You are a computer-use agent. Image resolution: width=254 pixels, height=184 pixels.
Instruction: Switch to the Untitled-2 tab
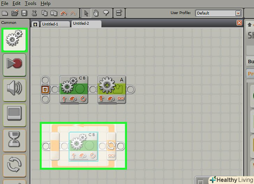click(86, 24)
